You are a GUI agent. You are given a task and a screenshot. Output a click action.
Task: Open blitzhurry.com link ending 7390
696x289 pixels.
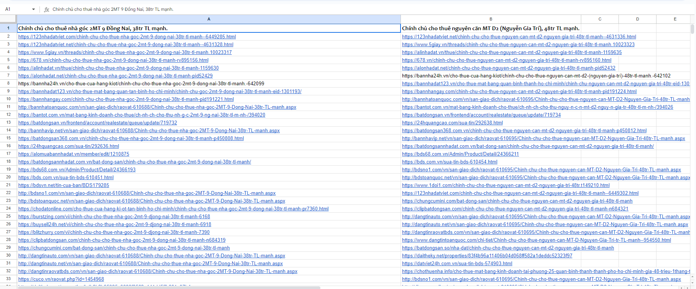click(x=114, y=232)
